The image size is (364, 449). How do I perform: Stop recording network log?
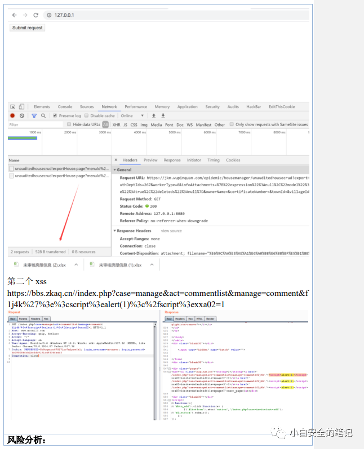(12, 116)
